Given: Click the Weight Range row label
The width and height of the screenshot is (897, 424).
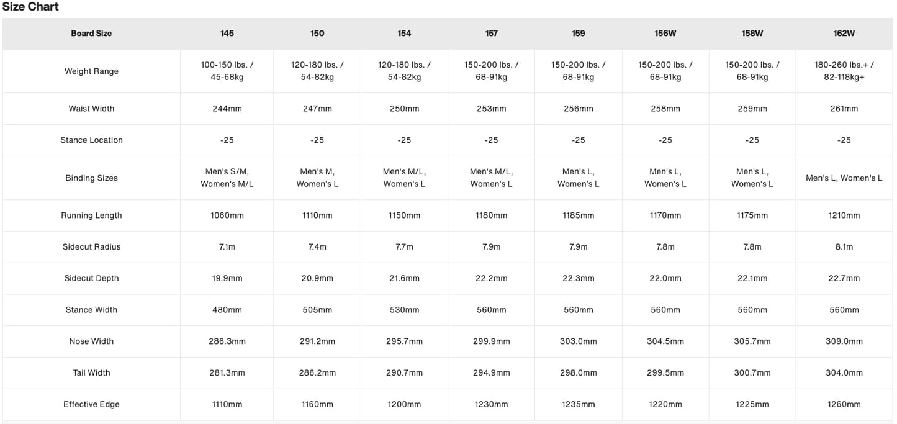Looking at the screenshot, I should tap(91, 71).
